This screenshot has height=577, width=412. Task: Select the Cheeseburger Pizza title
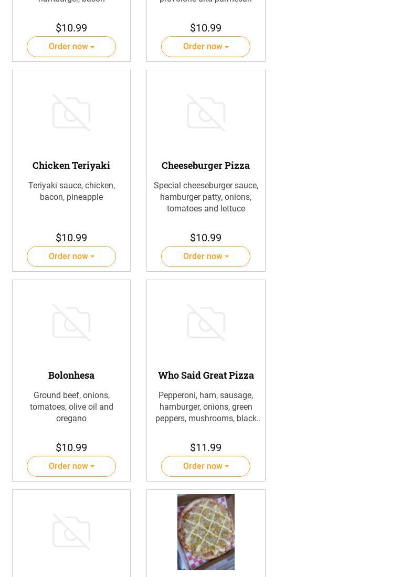[206, 165]
